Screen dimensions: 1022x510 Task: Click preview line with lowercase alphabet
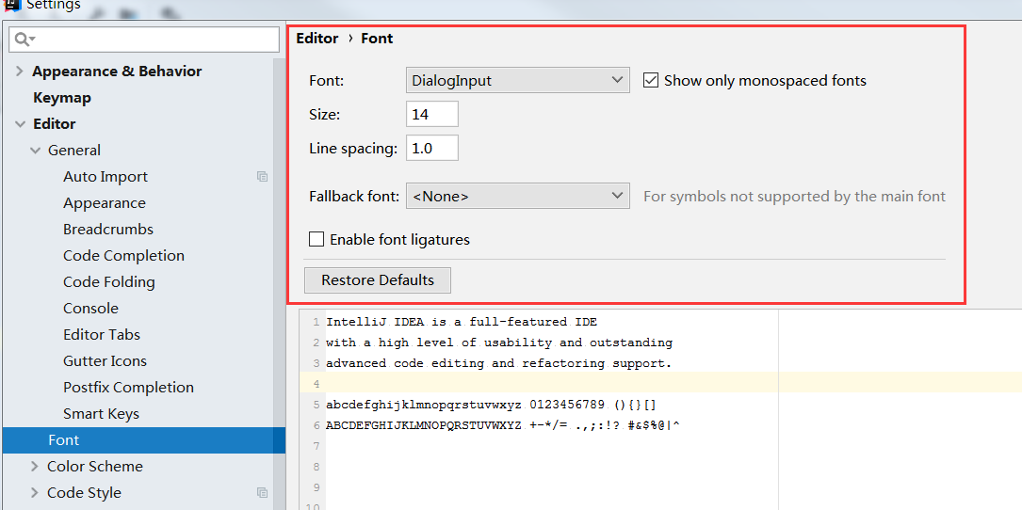click(492, 406)
